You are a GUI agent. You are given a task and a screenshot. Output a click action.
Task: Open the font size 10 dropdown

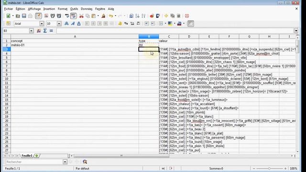click(59, 24)
